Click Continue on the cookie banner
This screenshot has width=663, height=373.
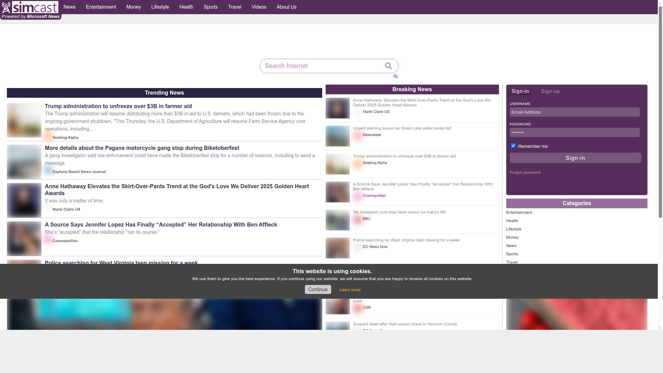[x=318, y=289]
